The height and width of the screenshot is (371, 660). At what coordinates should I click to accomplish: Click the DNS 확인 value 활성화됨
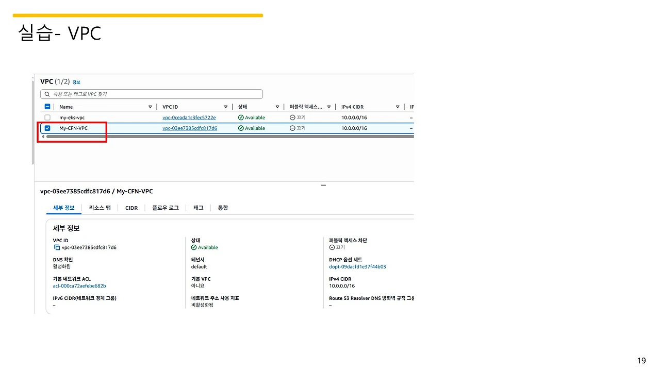[62, 267]
